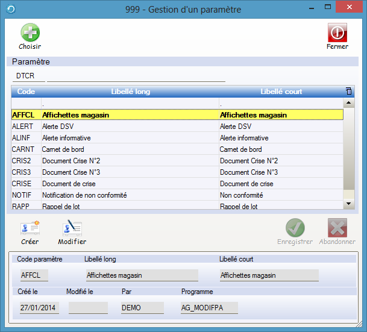Sort table by Libellé court column header
The height and width of the screenshot is (332, 367).
(x=281, y=92)
